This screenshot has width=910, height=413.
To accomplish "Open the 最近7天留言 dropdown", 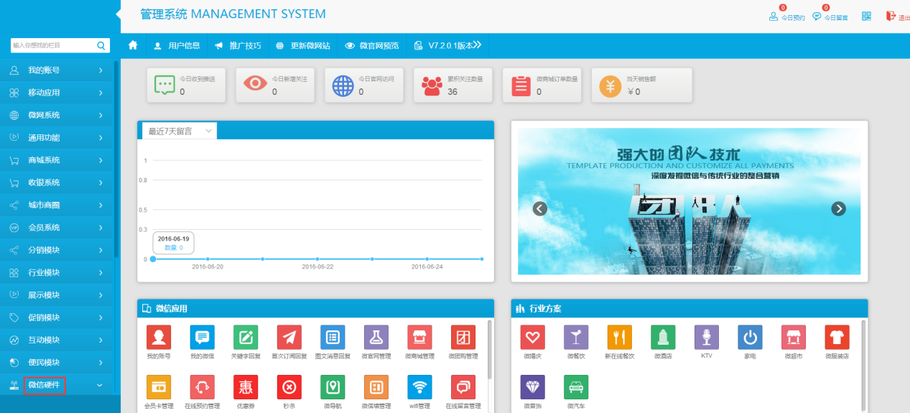I will click(180, 131).
